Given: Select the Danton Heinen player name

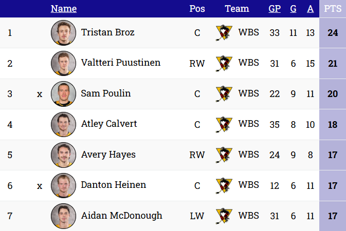Looking at the screenshot, I should pos(114,185).
